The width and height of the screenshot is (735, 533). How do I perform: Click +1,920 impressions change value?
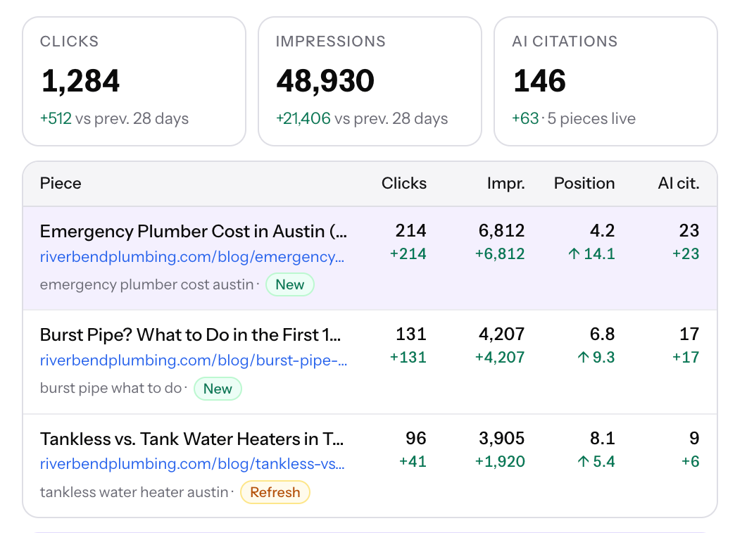tap(500, 461)
